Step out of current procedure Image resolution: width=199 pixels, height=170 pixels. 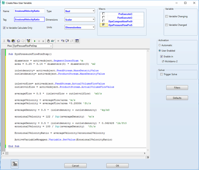click(x=72, y=41)
